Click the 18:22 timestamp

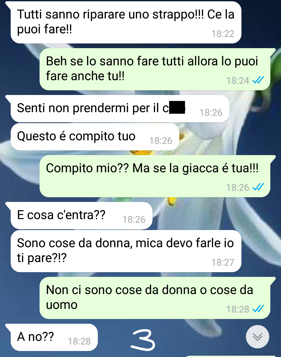pos(223,34)
